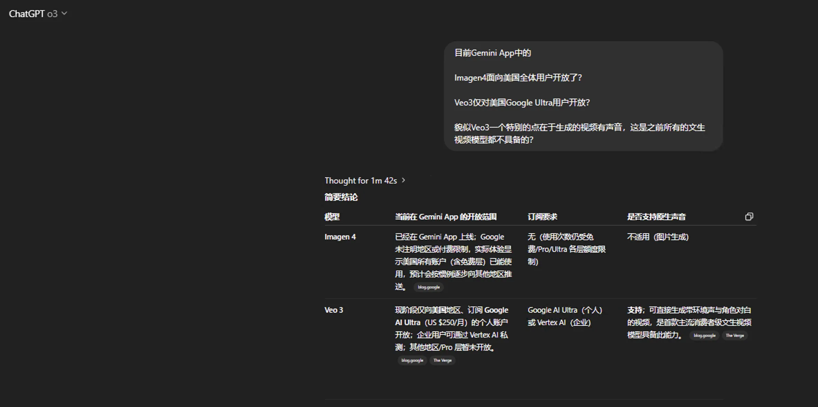Image resolution: width=818 pixels, height=407 pixels.
Task: Click the 'Google AI Ultra（个人）或 Vertex AI' cell
Action: coord(565,316)
